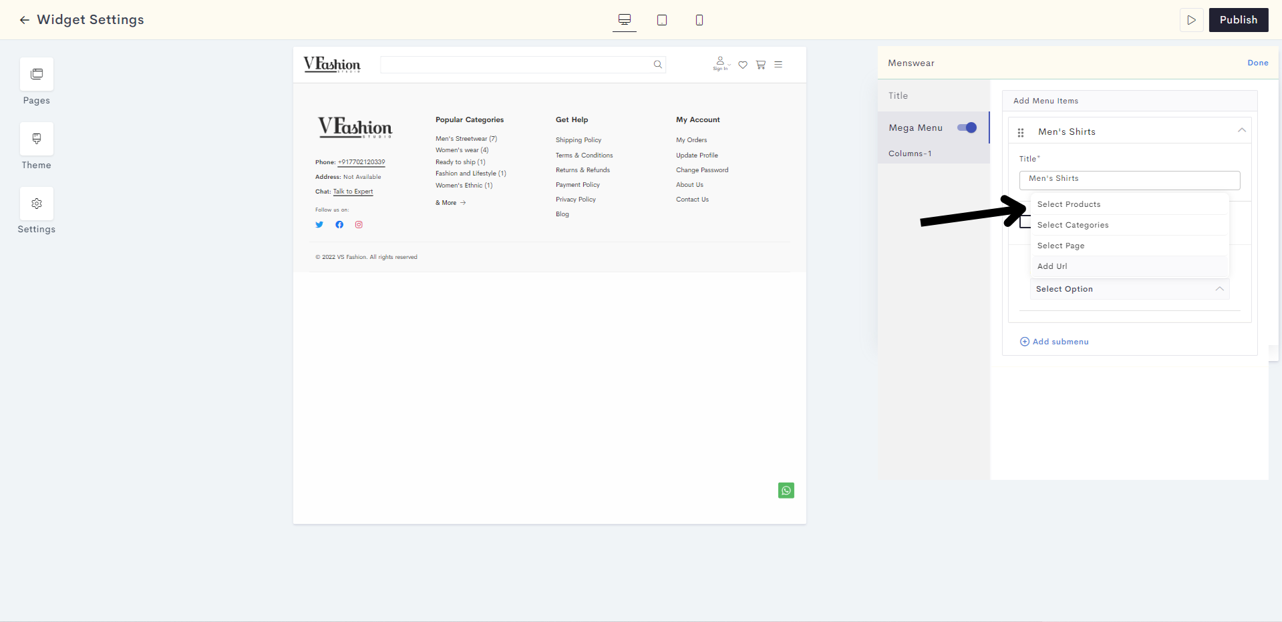1282x622 pixels.
Task: Open Ready to ship category link
Action: pyautogui.click(x=460, y=162)
